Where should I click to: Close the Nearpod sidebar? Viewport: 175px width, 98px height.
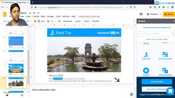(x=174, y=21)
